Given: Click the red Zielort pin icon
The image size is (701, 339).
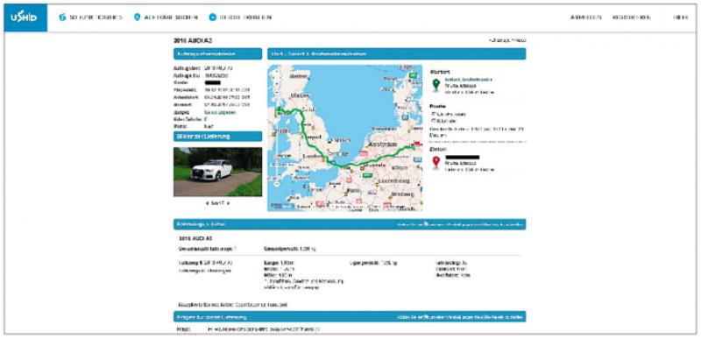Looking at the screenshot, I should (435, 162).
